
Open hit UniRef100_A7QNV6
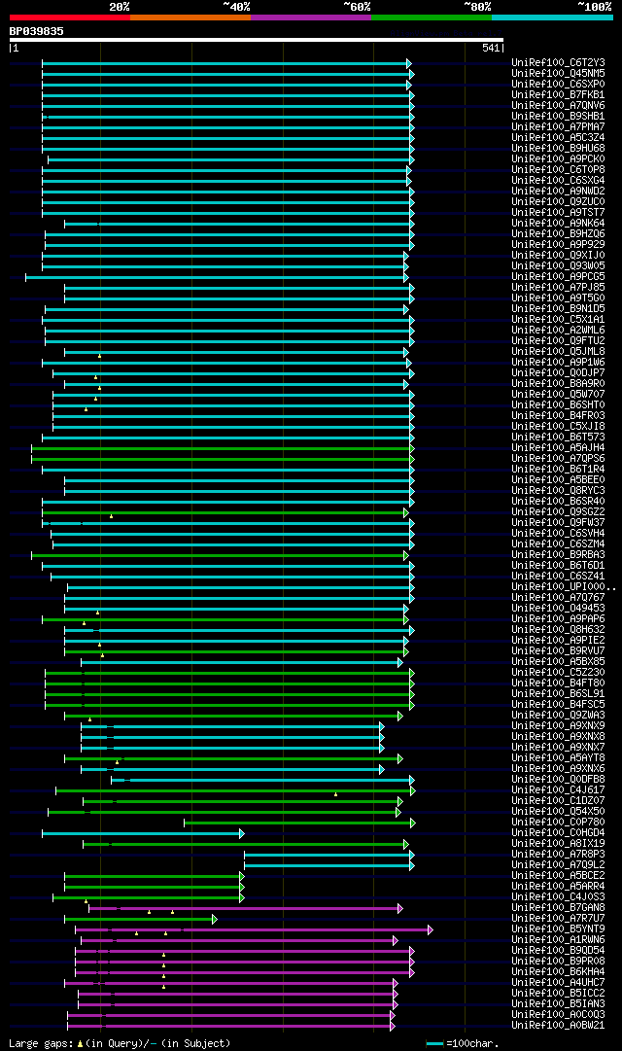click(x=558, y=106)
